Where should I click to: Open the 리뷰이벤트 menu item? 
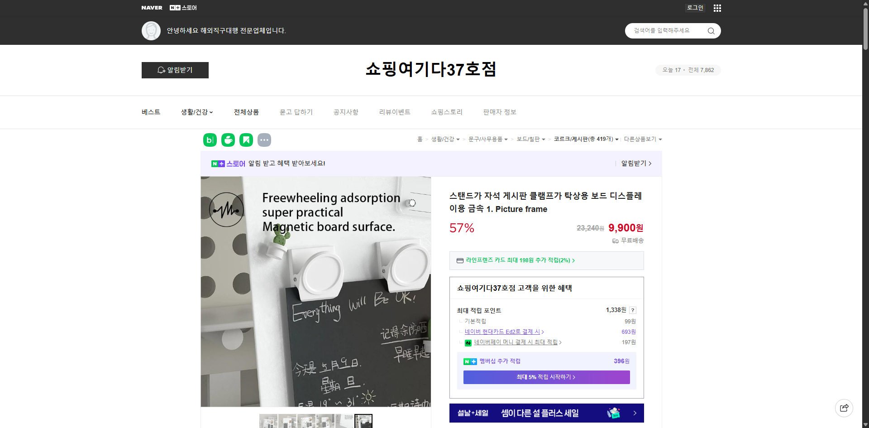(395, 112)
